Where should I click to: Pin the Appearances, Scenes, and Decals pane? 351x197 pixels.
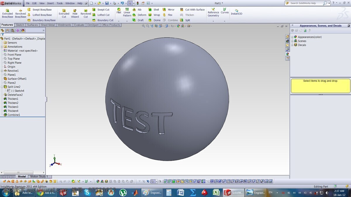[x=349, y=26]
